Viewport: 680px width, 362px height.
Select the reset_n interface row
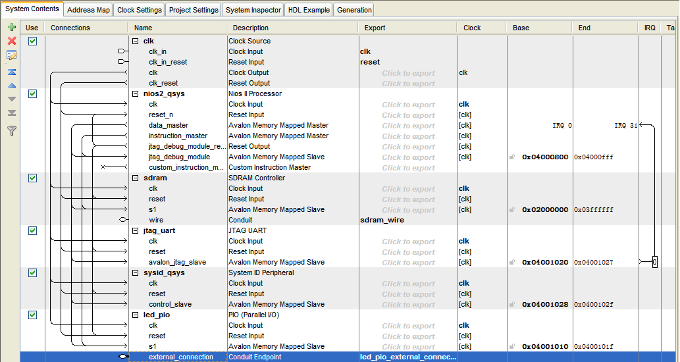161,115
